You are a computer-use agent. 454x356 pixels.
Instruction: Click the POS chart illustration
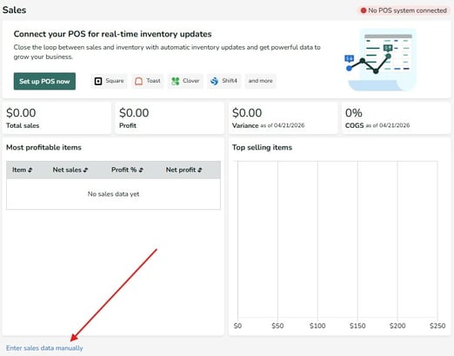pos(381,59)
